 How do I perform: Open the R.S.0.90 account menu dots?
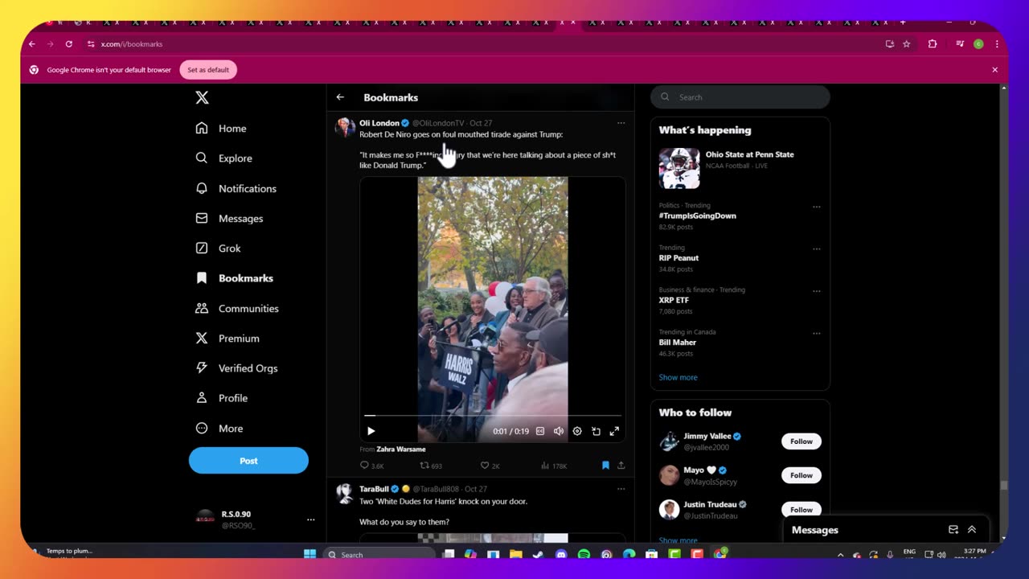310,519
